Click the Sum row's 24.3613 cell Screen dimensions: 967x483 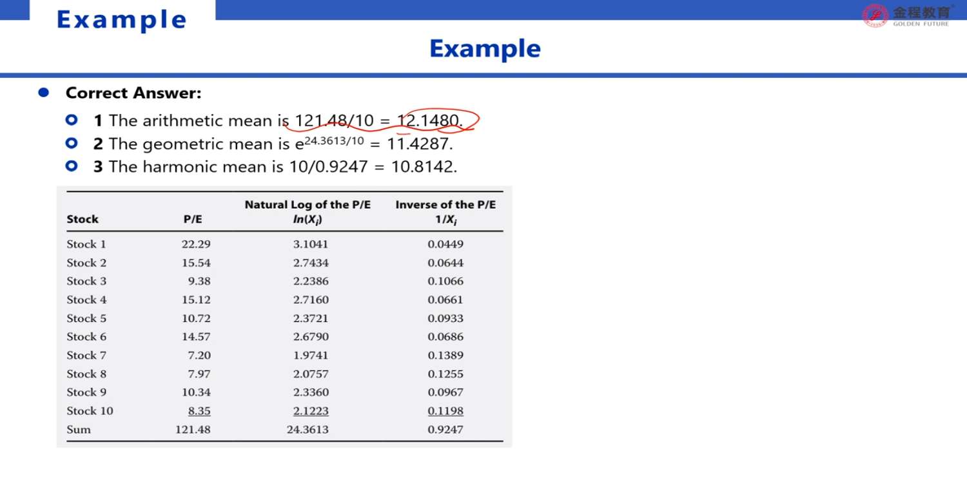click(308, 430)
